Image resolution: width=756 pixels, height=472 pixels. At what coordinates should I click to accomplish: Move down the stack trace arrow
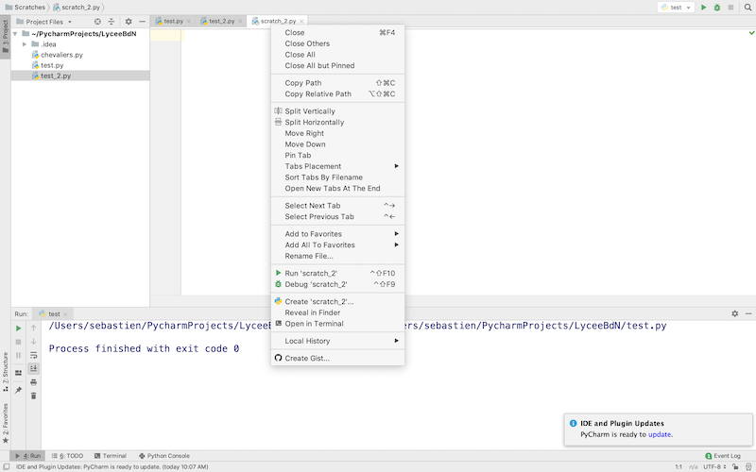33,342
